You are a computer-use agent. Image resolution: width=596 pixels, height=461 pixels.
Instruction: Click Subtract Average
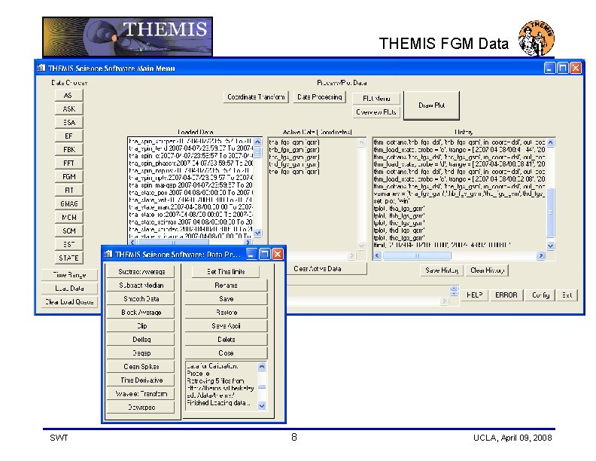click(x=141, y=272)
